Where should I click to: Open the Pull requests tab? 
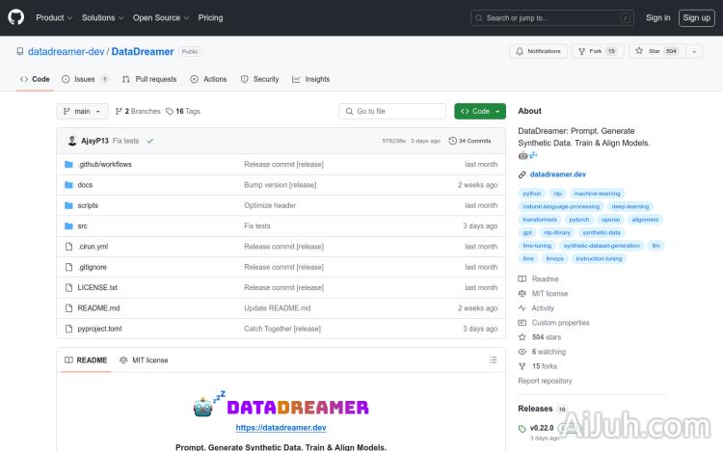148,79
